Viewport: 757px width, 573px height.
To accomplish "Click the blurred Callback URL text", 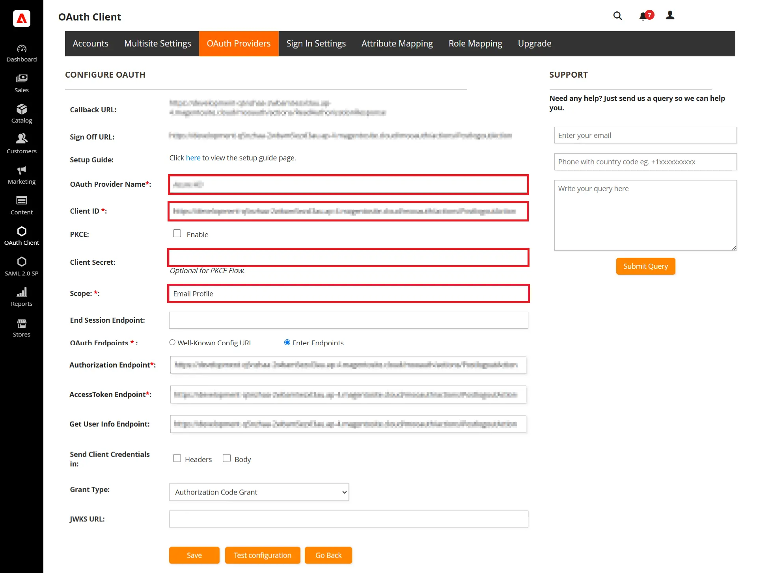I will coord(278,108).
